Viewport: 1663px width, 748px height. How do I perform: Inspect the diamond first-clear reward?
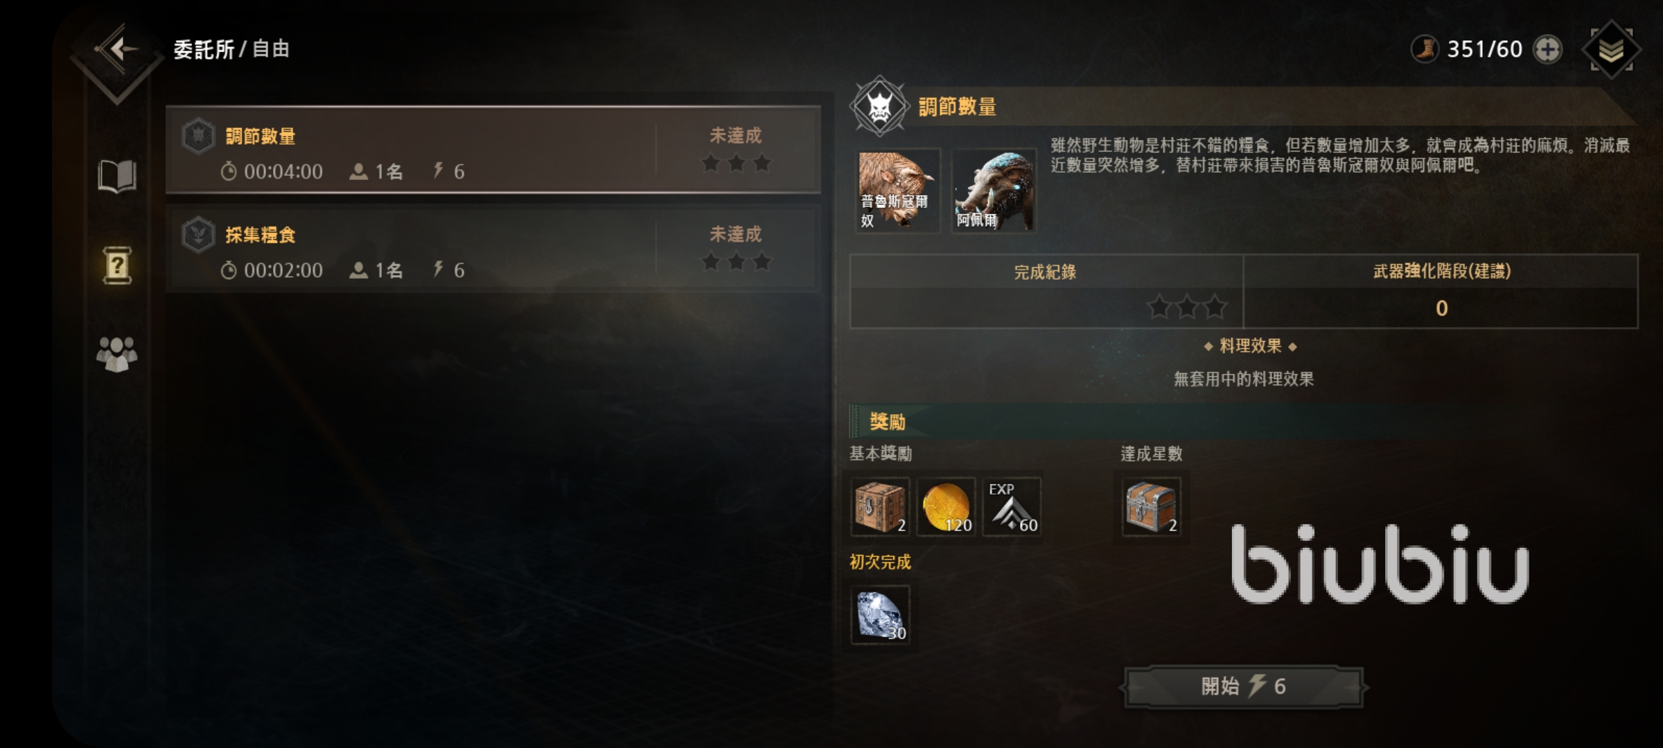click(x=880, y=614)
